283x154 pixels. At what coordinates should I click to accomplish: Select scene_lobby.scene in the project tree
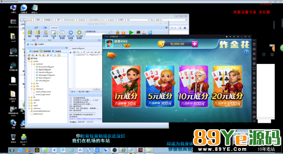[x=43, y=92]
